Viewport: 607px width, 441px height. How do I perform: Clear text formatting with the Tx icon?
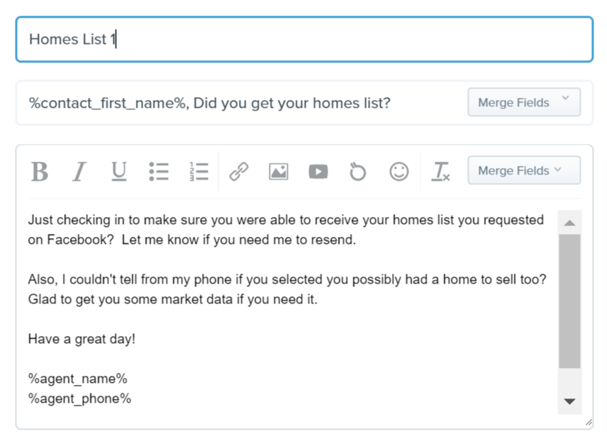click(x=440, y=172)
